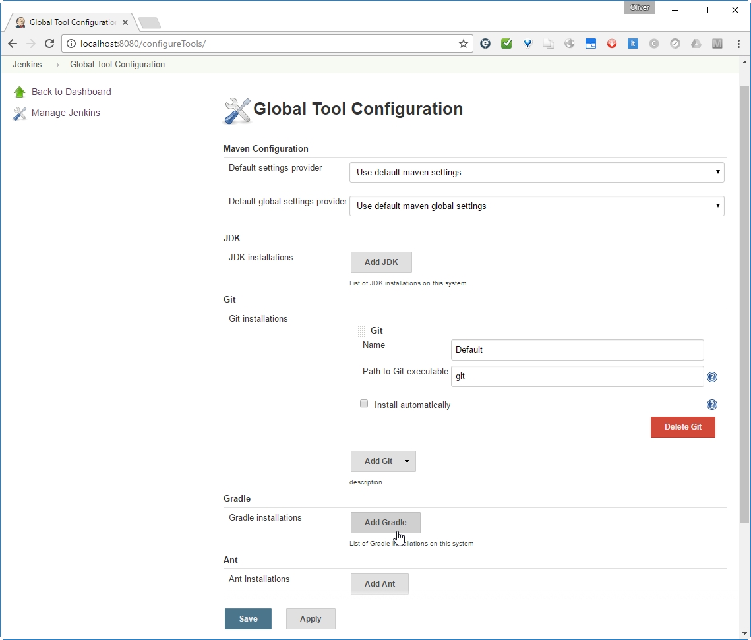The width and height of the screenshot is (751, 640).
Task: Click the help icon beside Path to Git executable
Action: (712, 378)
